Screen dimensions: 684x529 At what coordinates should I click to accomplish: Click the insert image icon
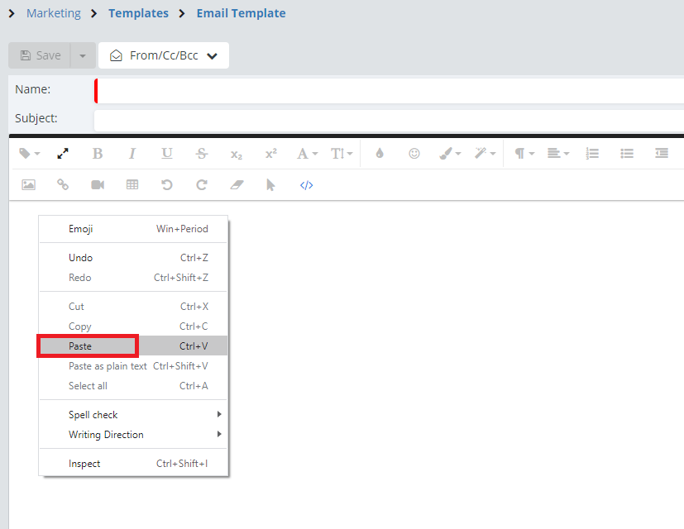pyautogui.click(x=28, y=184)
